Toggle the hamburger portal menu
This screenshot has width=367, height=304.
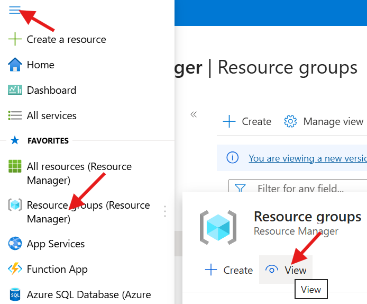pos(14,11)
